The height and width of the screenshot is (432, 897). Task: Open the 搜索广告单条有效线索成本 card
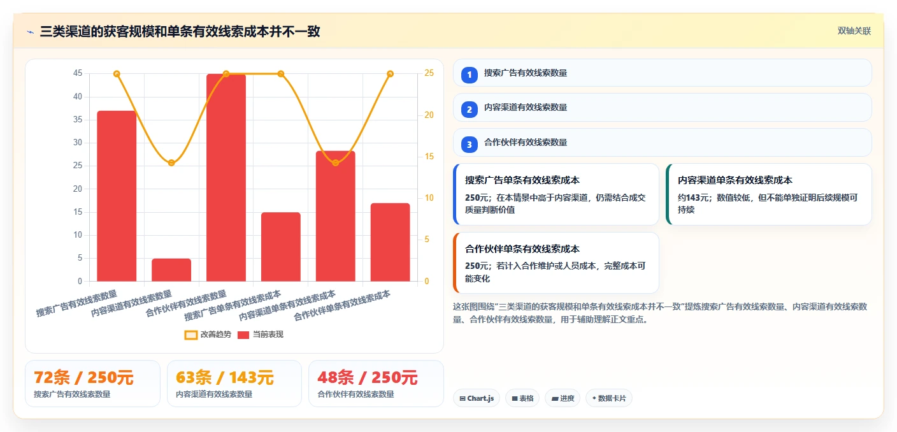coord(556,194)
